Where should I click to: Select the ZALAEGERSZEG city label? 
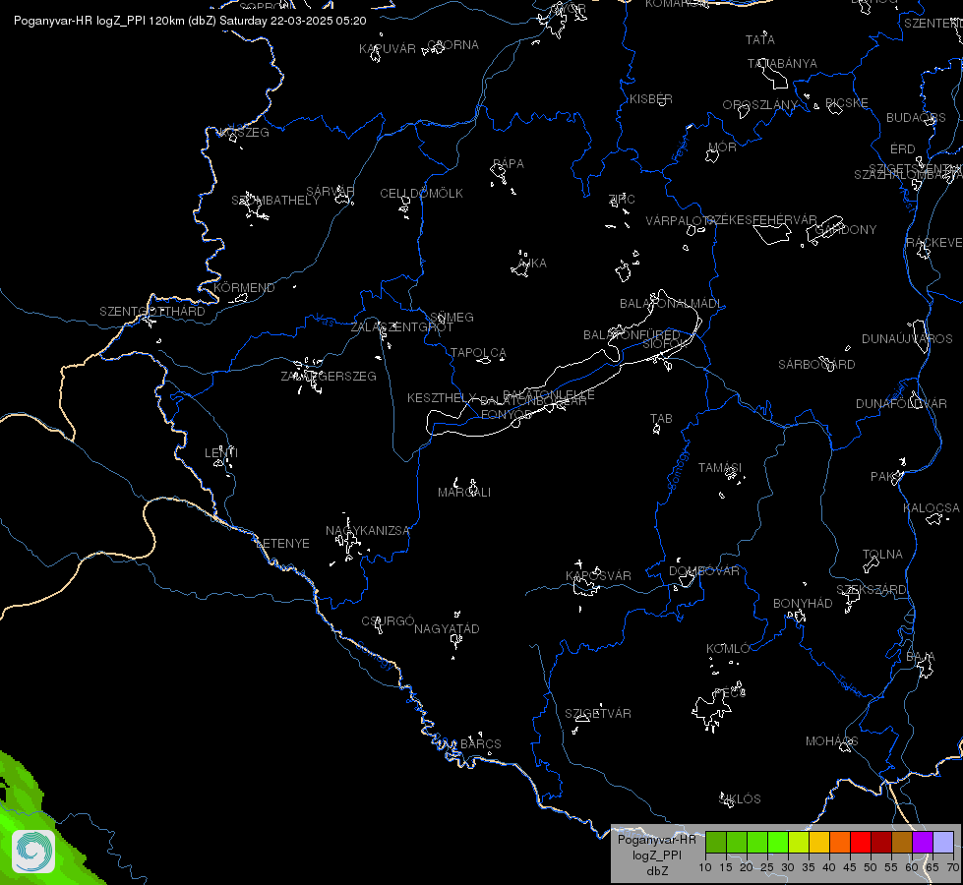point(329,376)
